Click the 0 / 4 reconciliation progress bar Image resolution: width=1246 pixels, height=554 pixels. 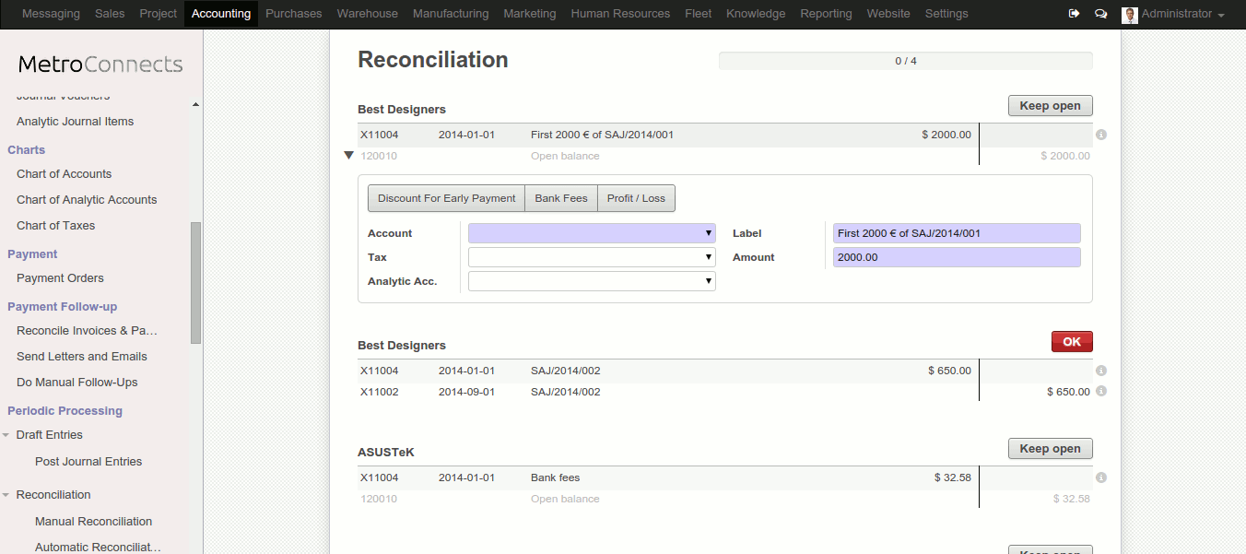click(905, 61)
